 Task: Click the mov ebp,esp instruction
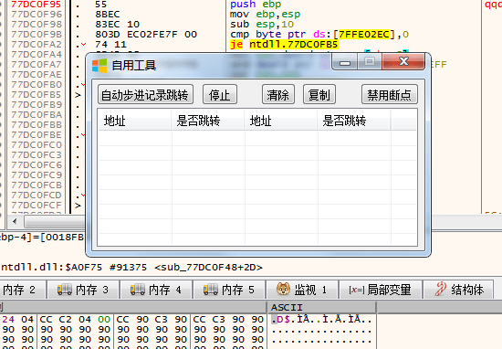click(x=265, y=14)
